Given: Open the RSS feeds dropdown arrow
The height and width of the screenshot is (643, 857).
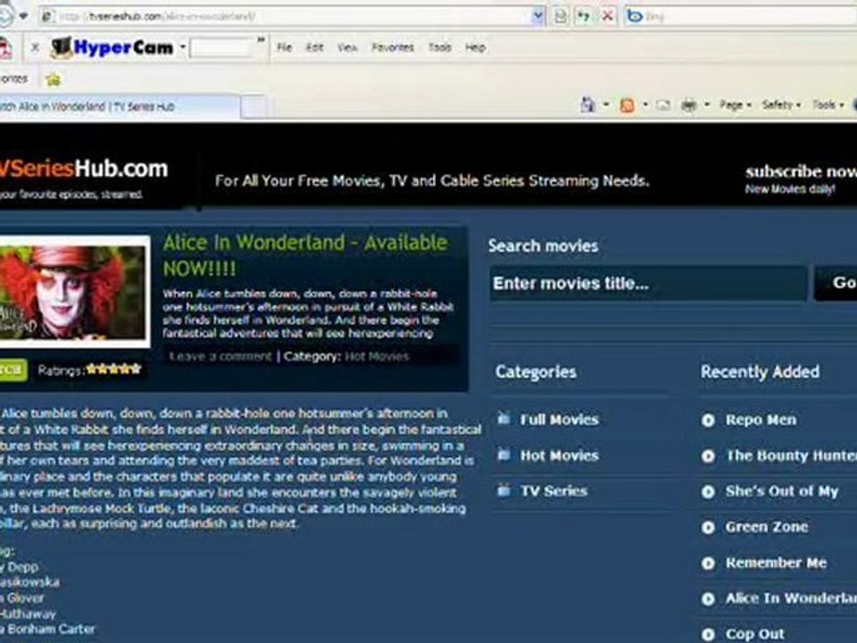Looking at the screenshot, I should click(x=645, y=104).
